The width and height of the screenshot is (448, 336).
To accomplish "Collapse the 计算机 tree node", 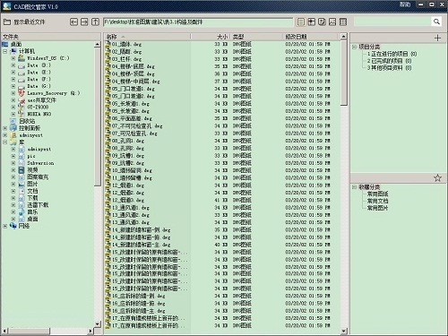I will tap(5, 51).
